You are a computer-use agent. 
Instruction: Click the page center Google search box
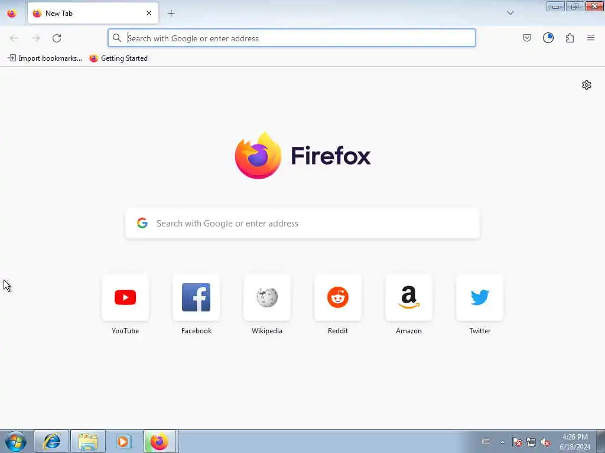(x=302, y=224)
